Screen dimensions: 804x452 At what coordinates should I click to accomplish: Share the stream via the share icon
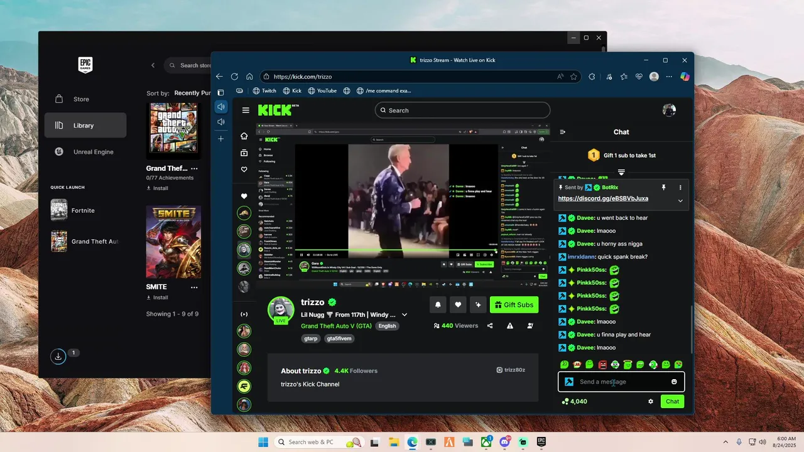pyautogui.click(x=490, y=326)
